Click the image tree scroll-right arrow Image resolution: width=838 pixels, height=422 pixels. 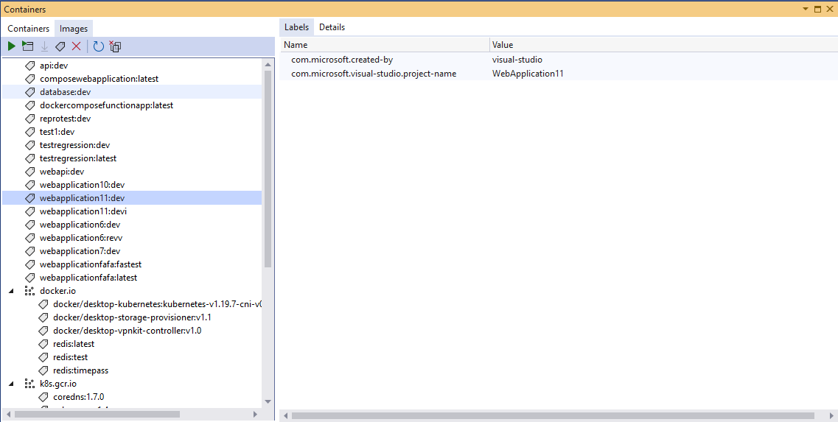[256, 414]
